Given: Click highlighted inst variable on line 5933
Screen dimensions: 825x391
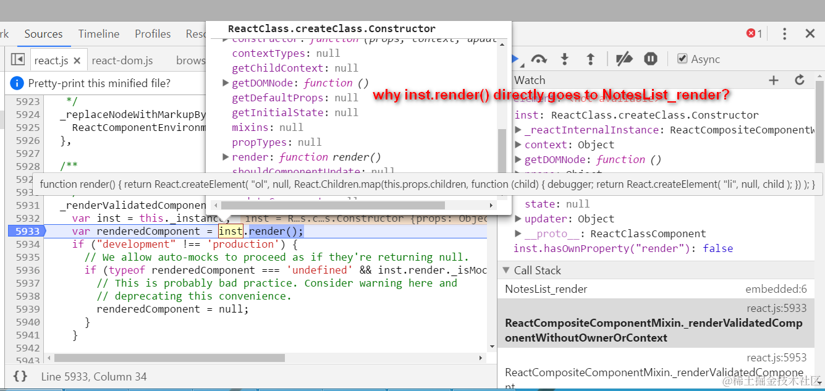Looking at the screenshot, I should tap(231, 231).
